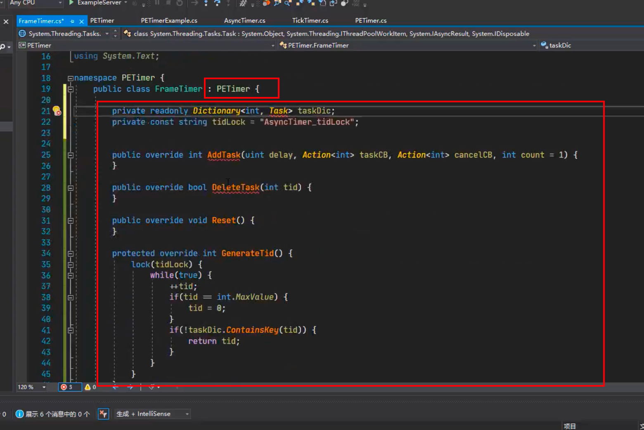Toggle the messages filter showing 6 messages
The width and height of the screenshot is (644, 430).
52,414
